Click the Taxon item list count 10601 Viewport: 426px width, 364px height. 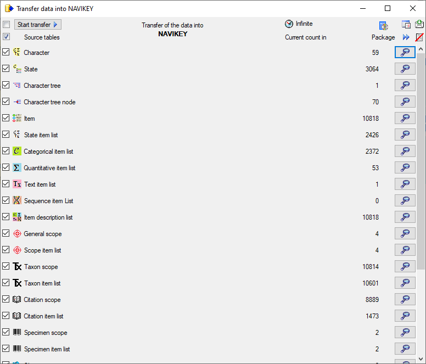[x=371, y=283]
